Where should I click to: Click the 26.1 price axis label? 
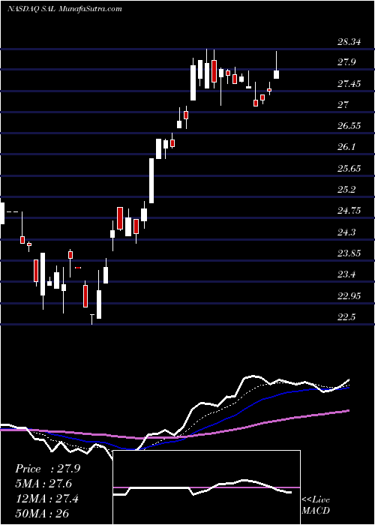point(348,147)
